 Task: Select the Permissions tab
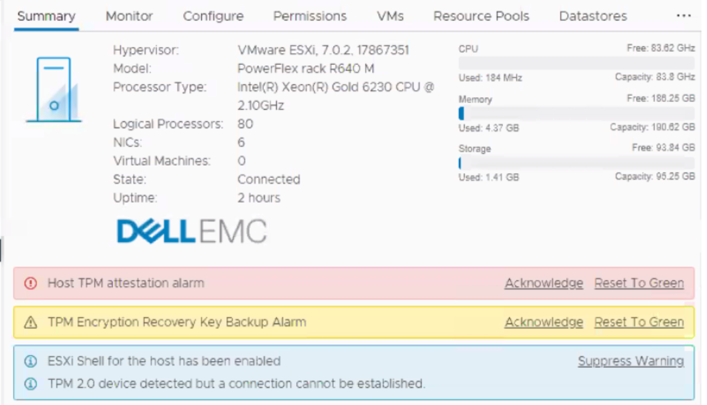tap(310, 16)
